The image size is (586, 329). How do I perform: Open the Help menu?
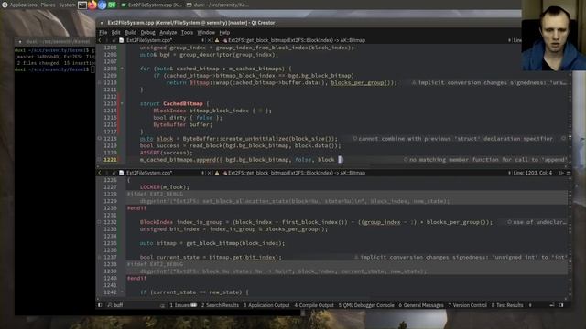[x=224, y=33]
